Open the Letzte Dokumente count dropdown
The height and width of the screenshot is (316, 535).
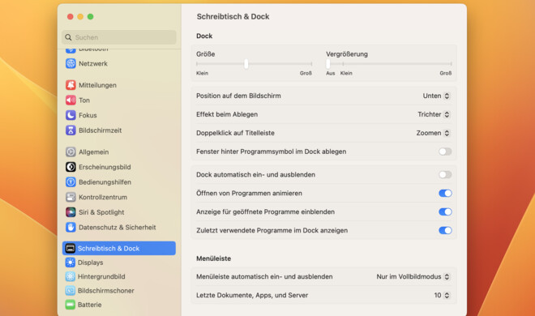pyautogui.click(x=442, y=295)
